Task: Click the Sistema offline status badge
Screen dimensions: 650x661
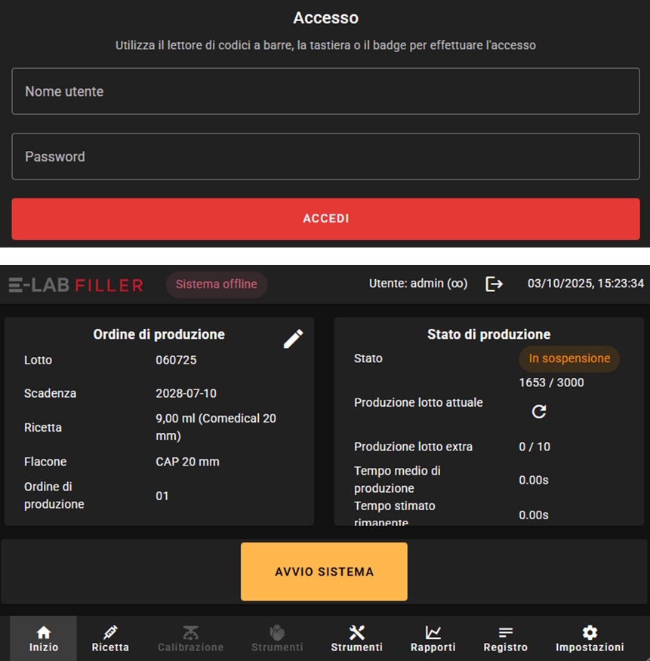Action: [217, 284]
